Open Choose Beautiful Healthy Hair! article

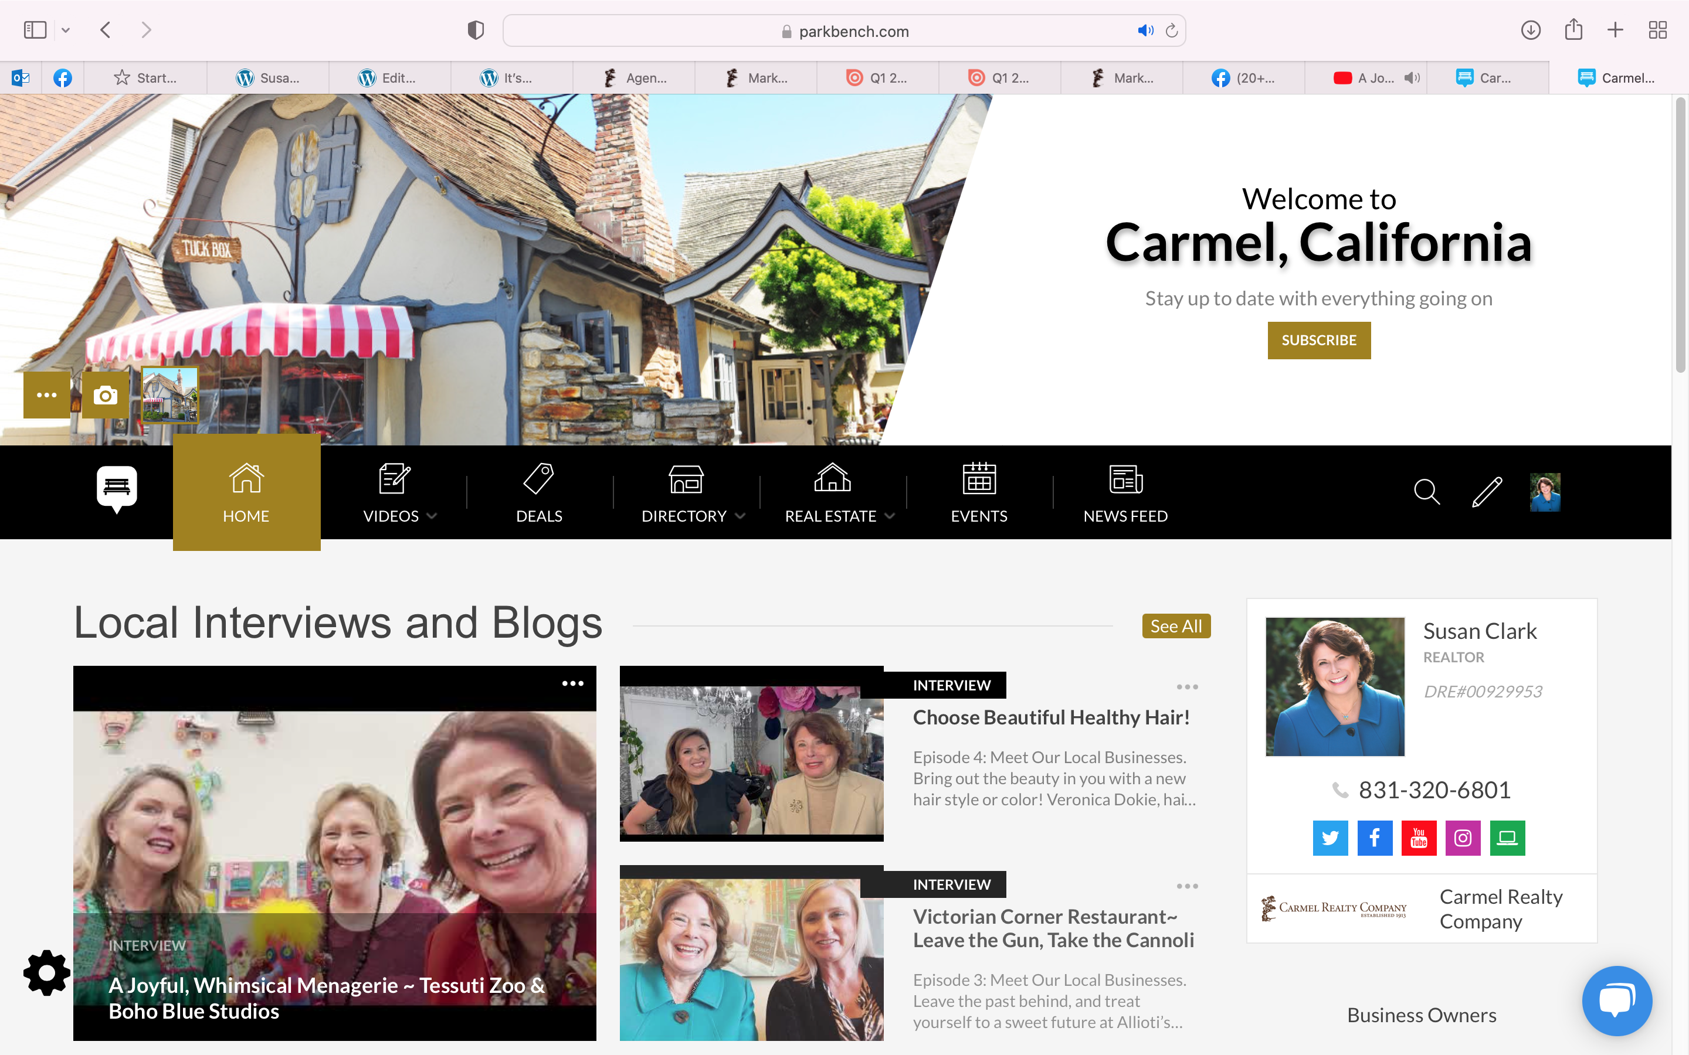(x=1051, y=717)
